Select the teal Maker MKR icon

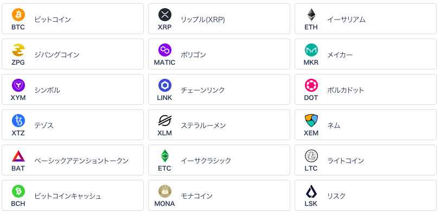(311, 51)
